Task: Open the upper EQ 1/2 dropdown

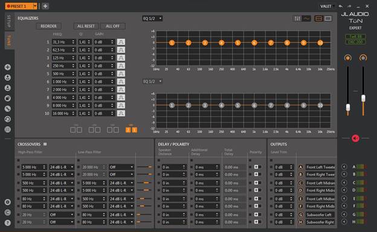Action: coord(152,19)
